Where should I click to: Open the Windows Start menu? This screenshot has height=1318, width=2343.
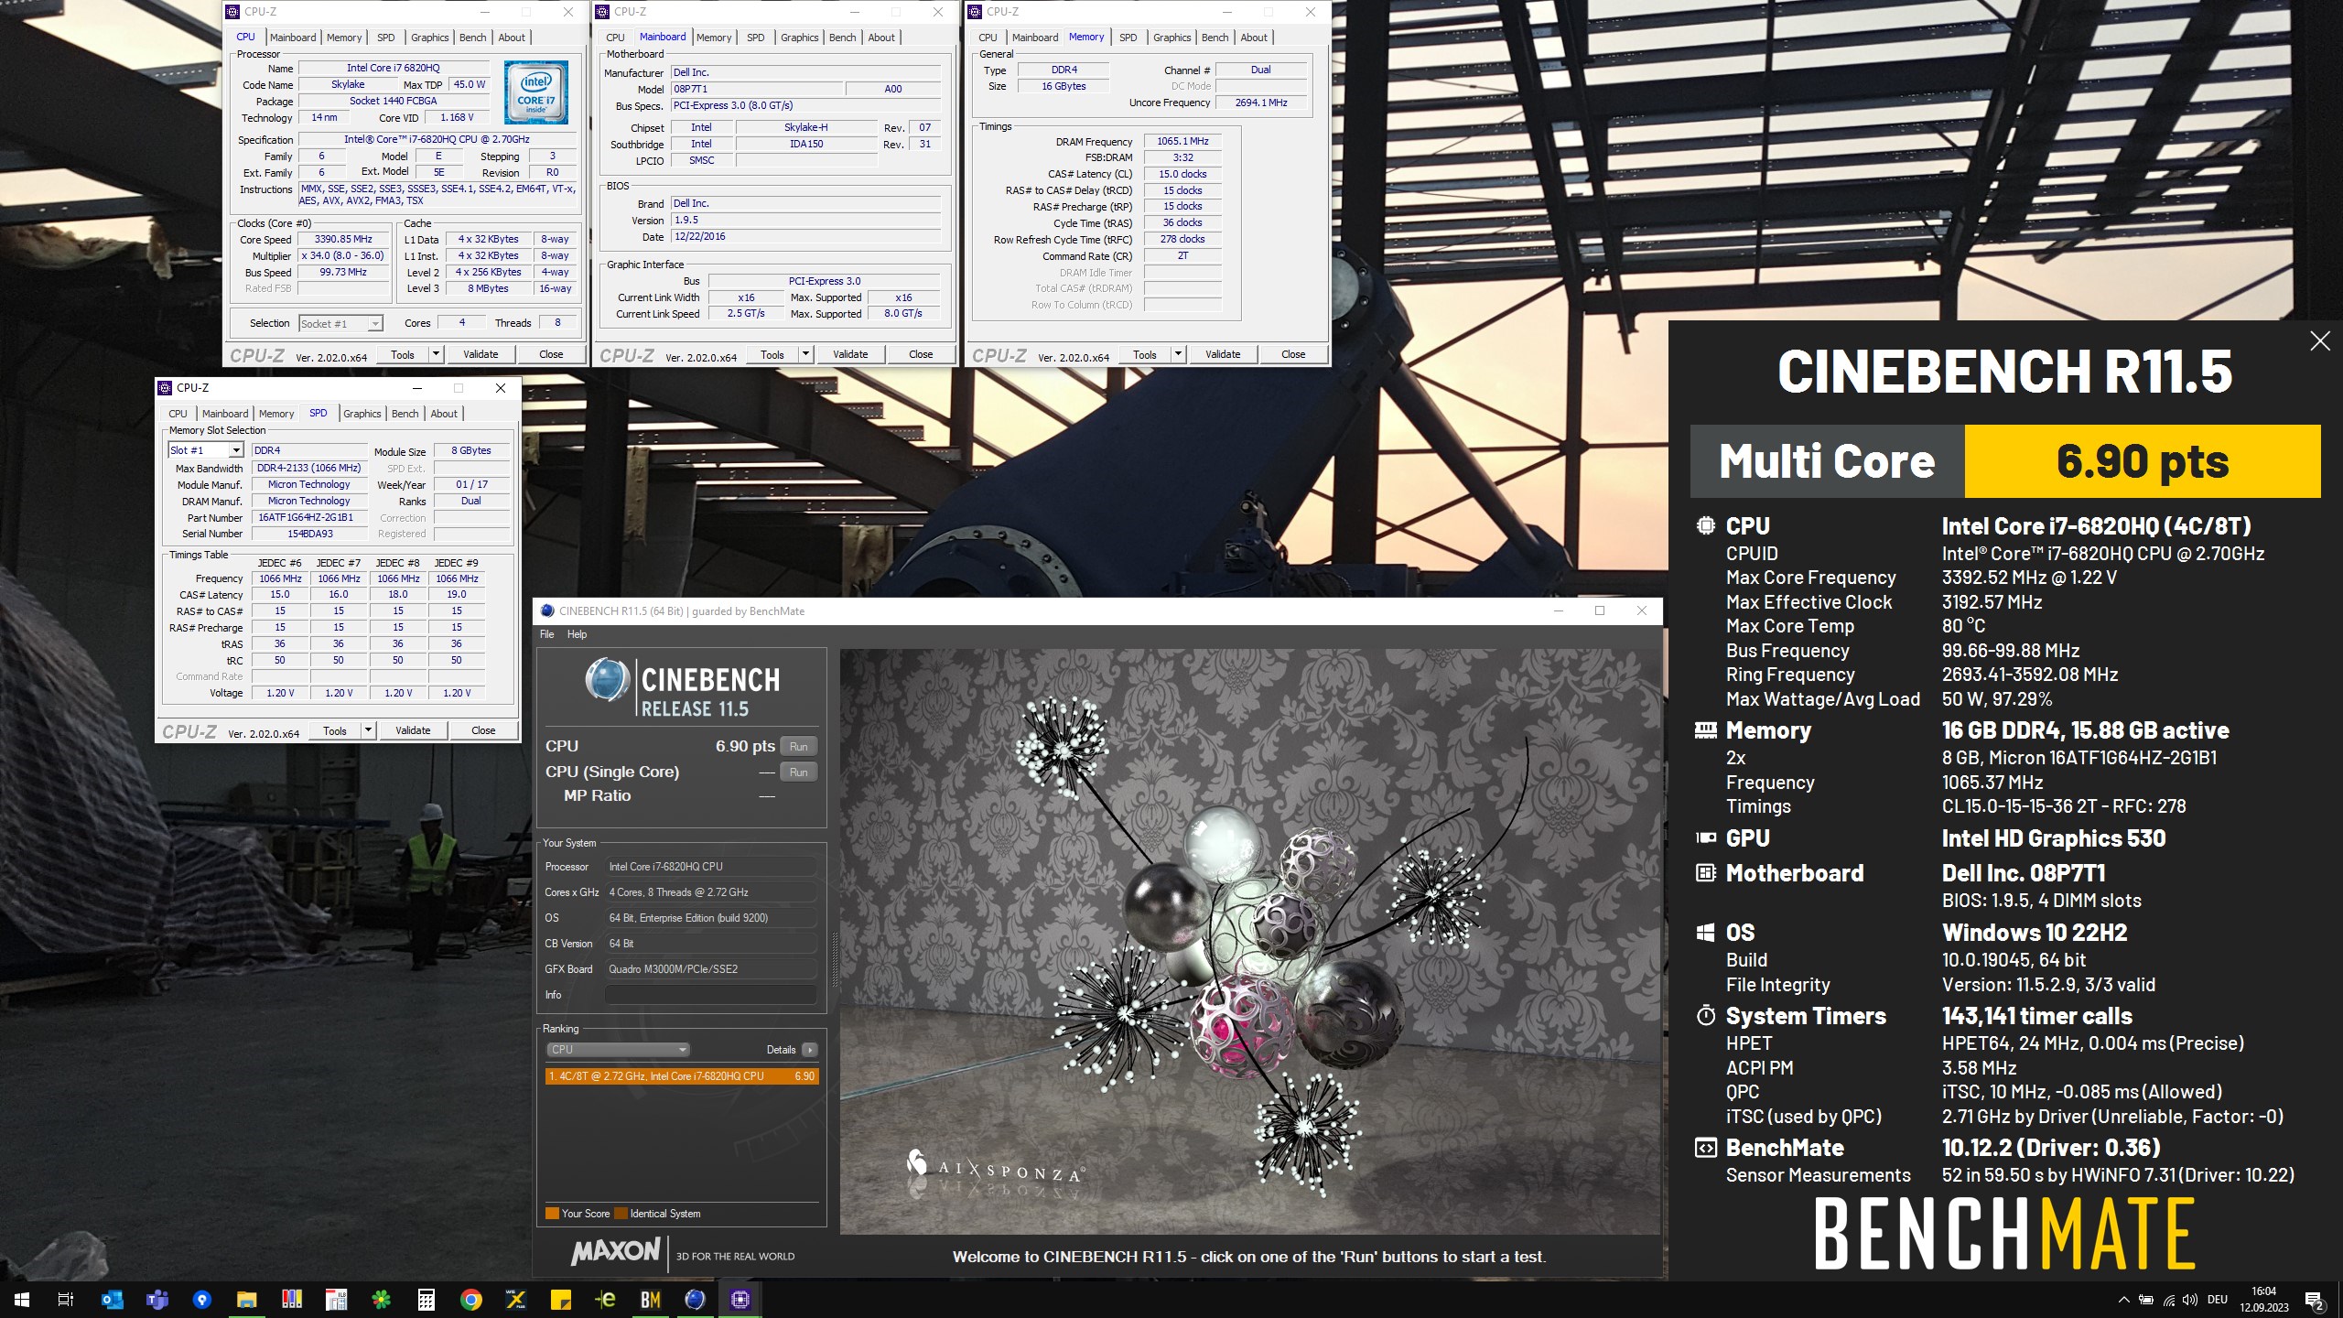pyautogui.click(x=22, y=1299)
